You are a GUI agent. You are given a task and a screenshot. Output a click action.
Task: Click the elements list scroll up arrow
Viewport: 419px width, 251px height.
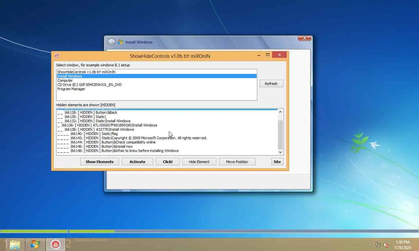(280, 112)
